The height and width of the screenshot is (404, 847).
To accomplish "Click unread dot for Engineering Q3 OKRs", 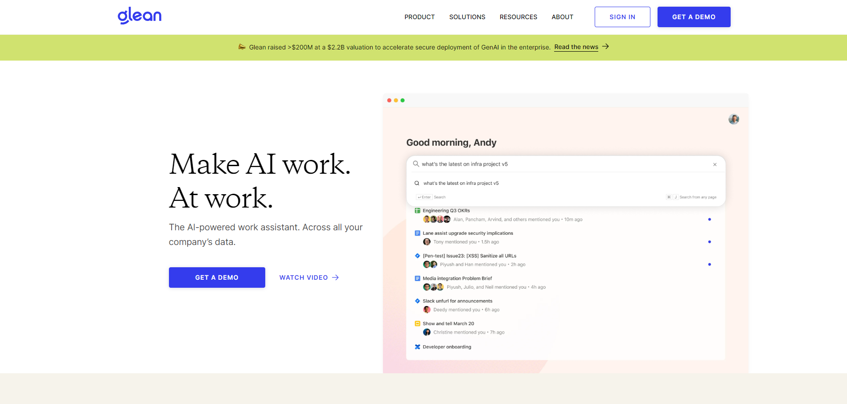I will pos(709,219).
